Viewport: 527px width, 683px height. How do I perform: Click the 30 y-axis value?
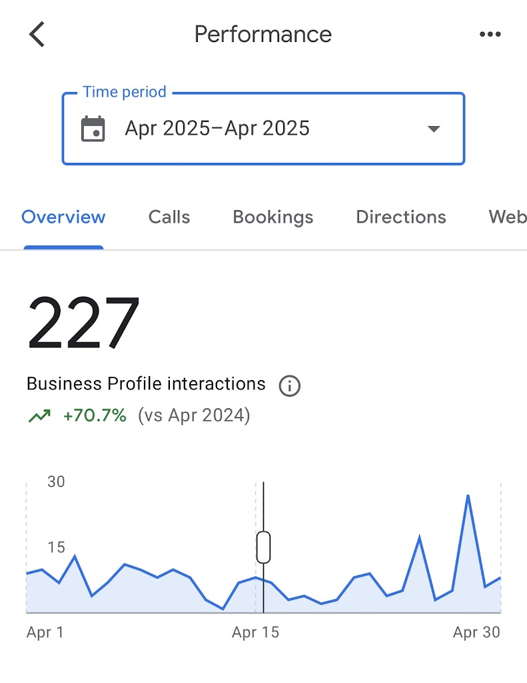56,482
